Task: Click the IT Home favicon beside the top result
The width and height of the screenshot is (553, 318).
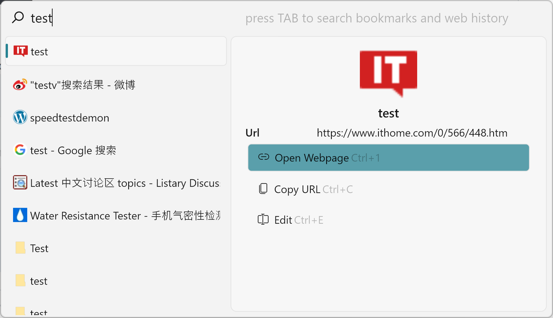Action: tap(20, 51)
